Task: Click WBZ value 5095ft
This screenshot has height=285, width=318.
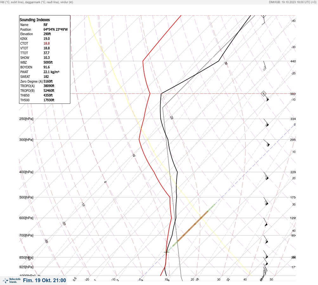Action: [x=48, y=62]
